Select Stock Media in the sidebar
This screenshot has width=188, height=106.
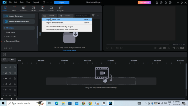[11, 32]
